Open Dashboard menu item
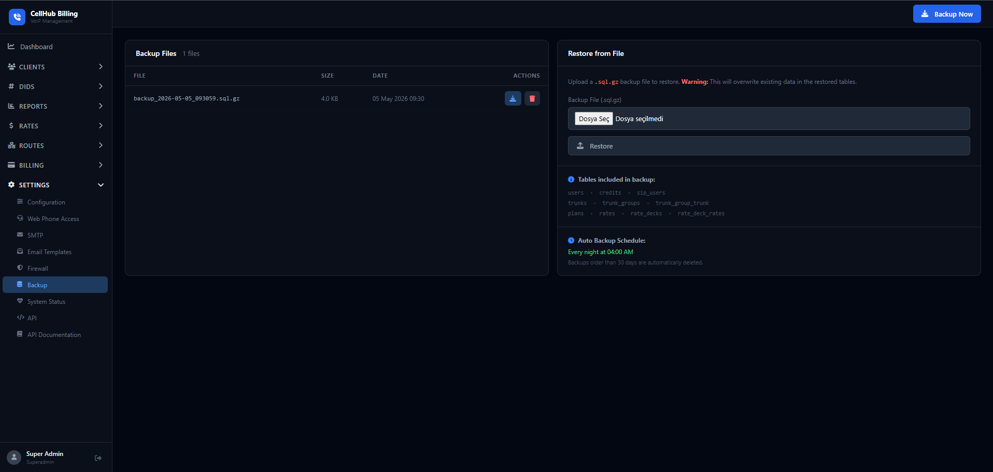The image size is (993, 472). [56, 47]
